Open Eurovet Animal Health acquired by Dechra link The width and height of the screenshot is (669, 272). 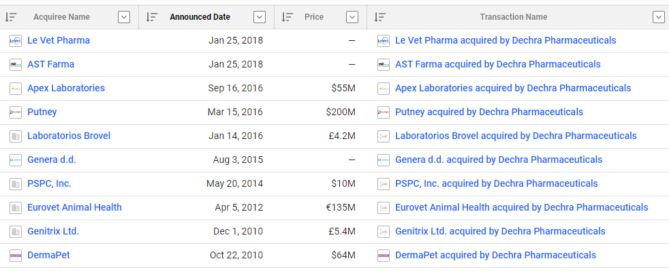coord(521,207)
